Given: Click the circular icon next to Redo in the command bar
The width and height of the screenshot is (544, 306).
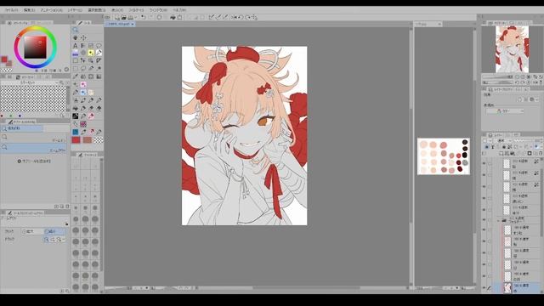Looking at the screenshot, I should click(x=159, y=17).
